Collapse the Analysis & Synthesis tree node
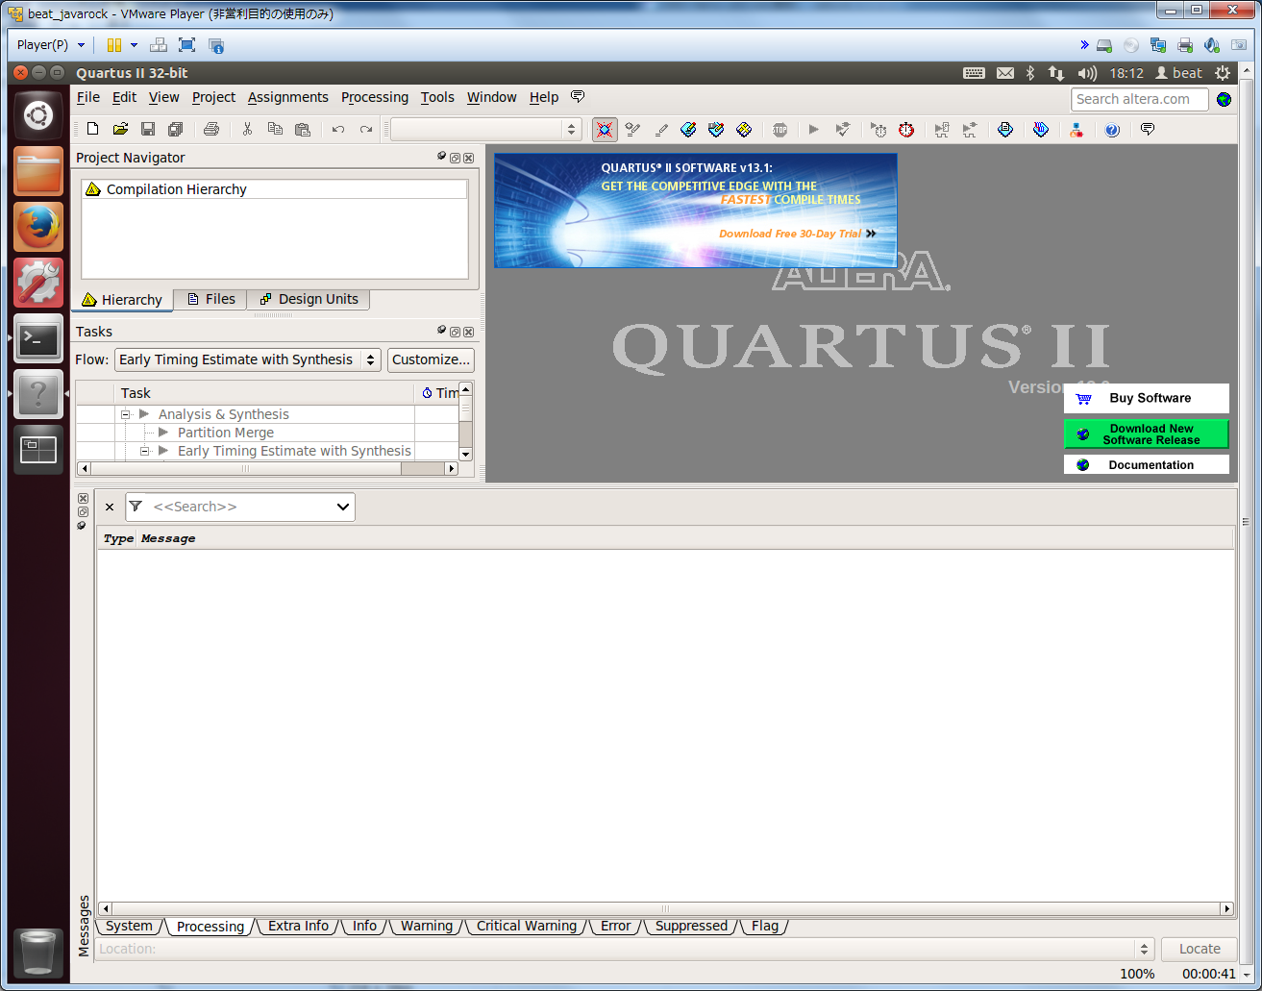1262x991 pixels. click(125, 414)
